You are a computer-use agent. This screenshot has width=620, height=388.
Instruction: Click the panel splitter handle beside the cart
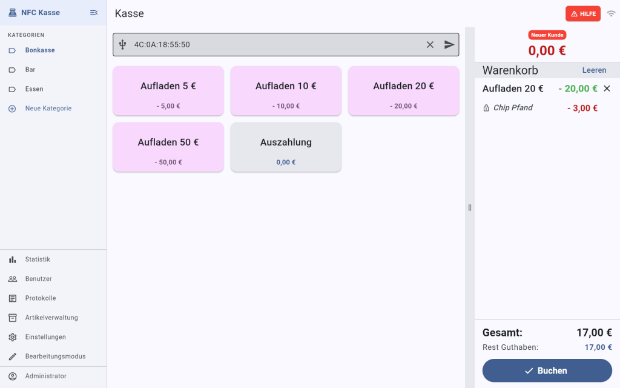tap(470, 207)
